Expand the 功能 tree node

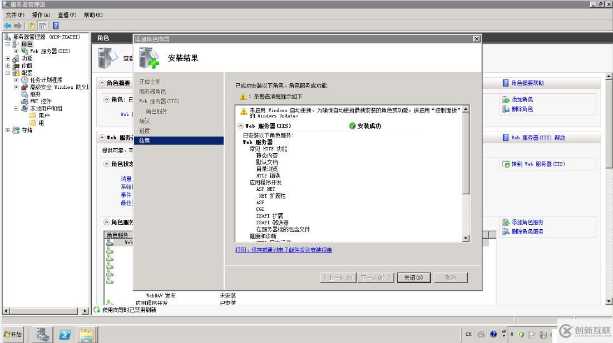(x=7, y=58)
